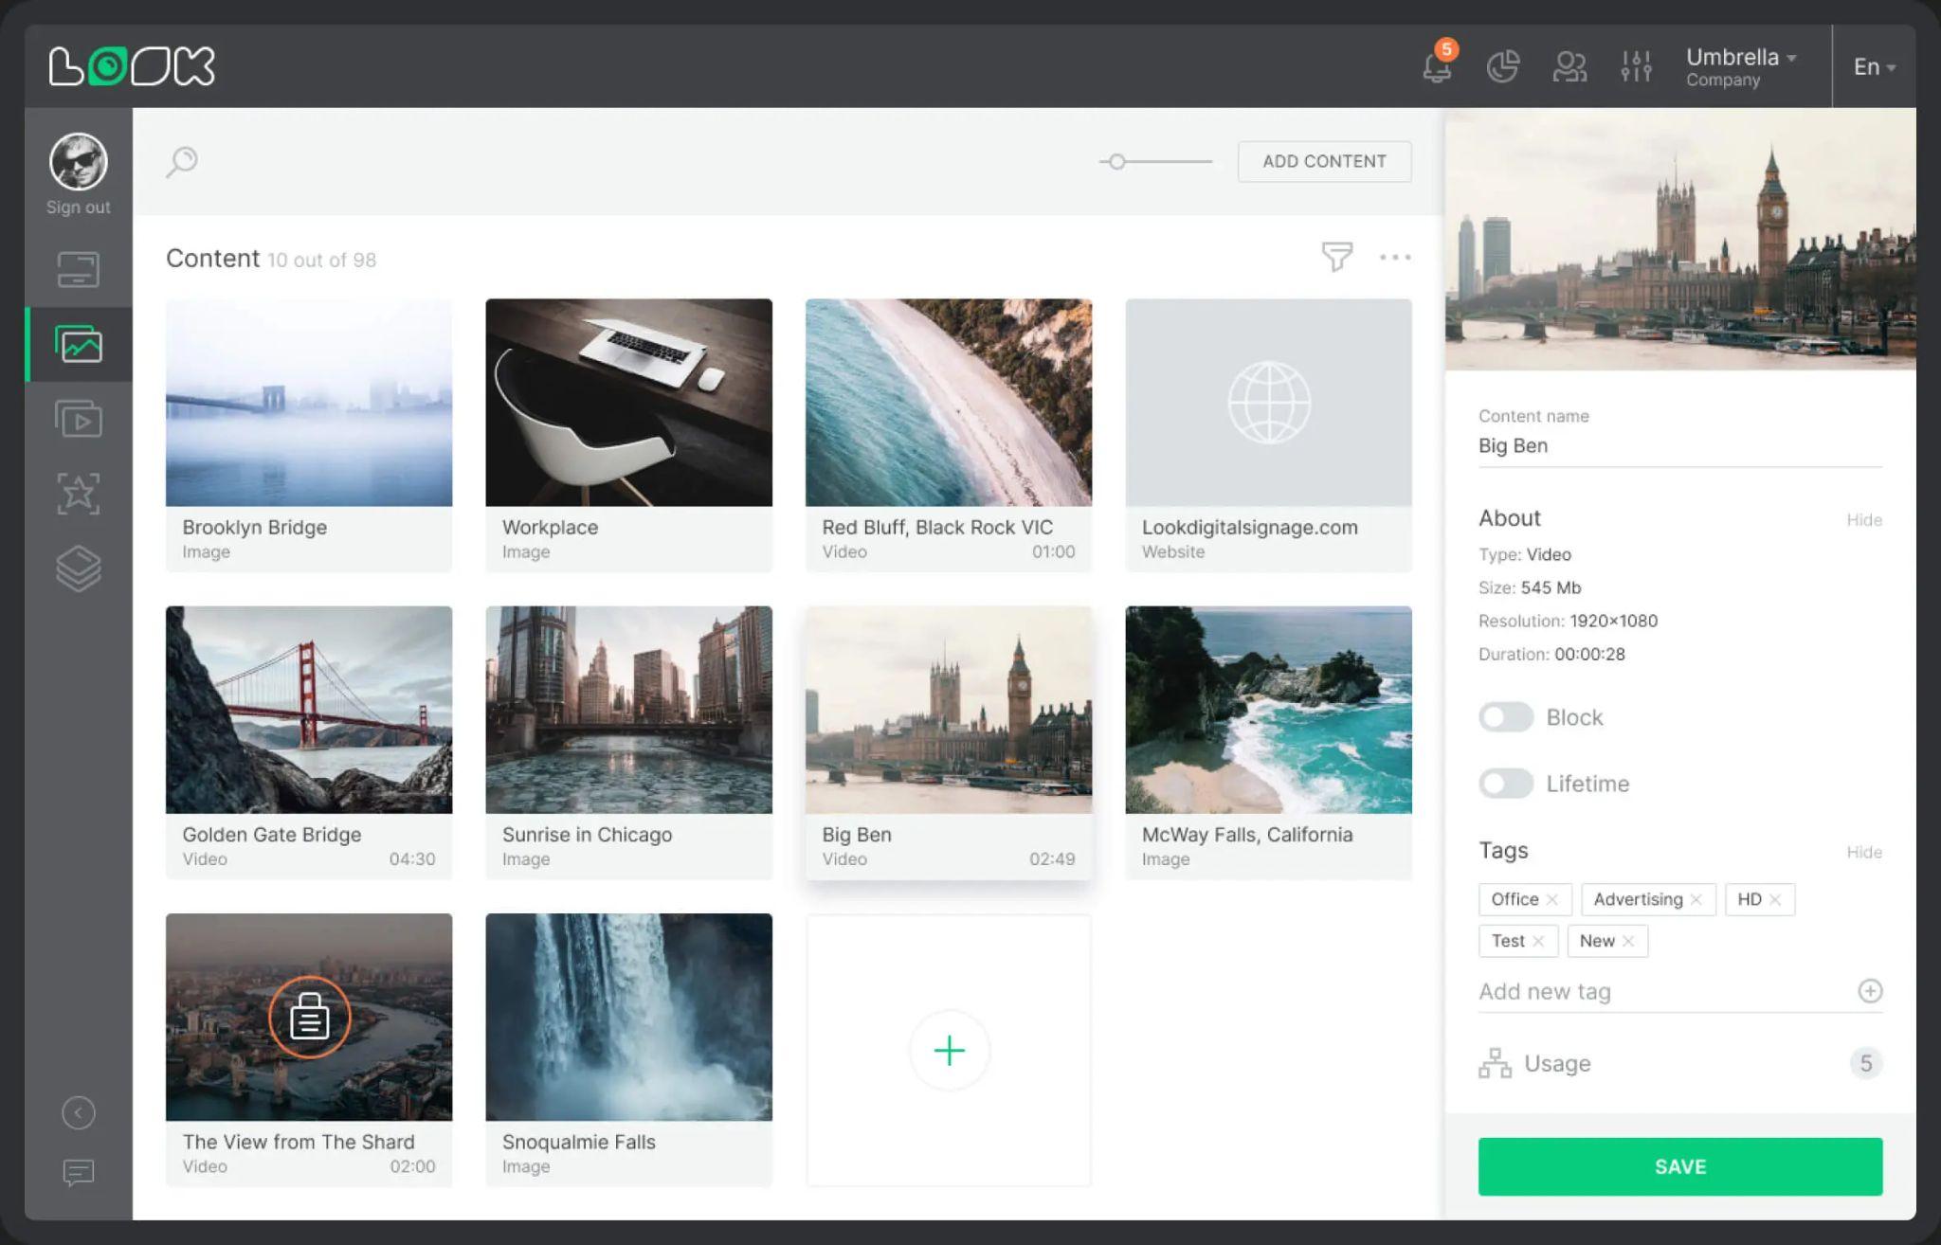Enable the Block toggle

coord(1506,717)
